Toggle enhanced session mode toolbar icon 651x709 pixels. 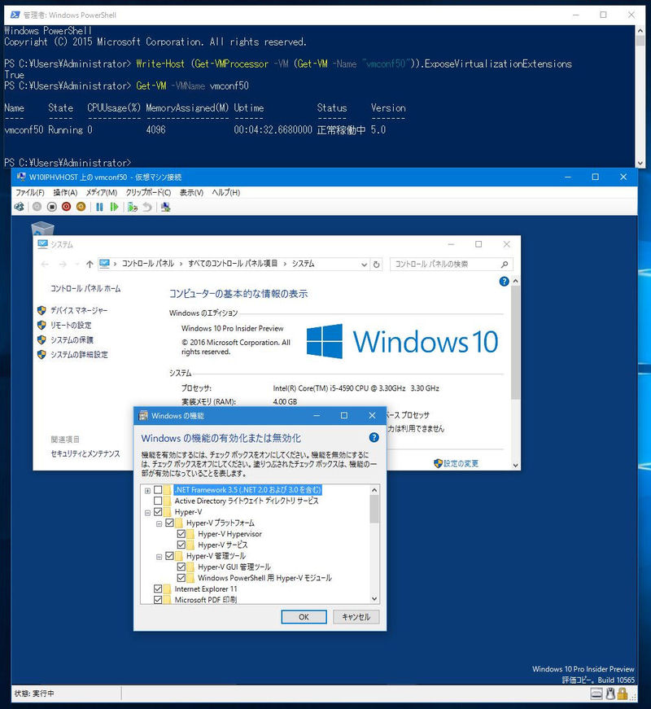(x=166, y=207)
